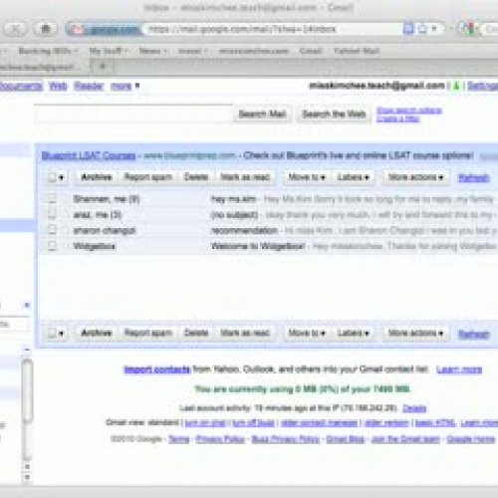
Task: Click the Google search engine icon
Action: click(x=468, y=29)
